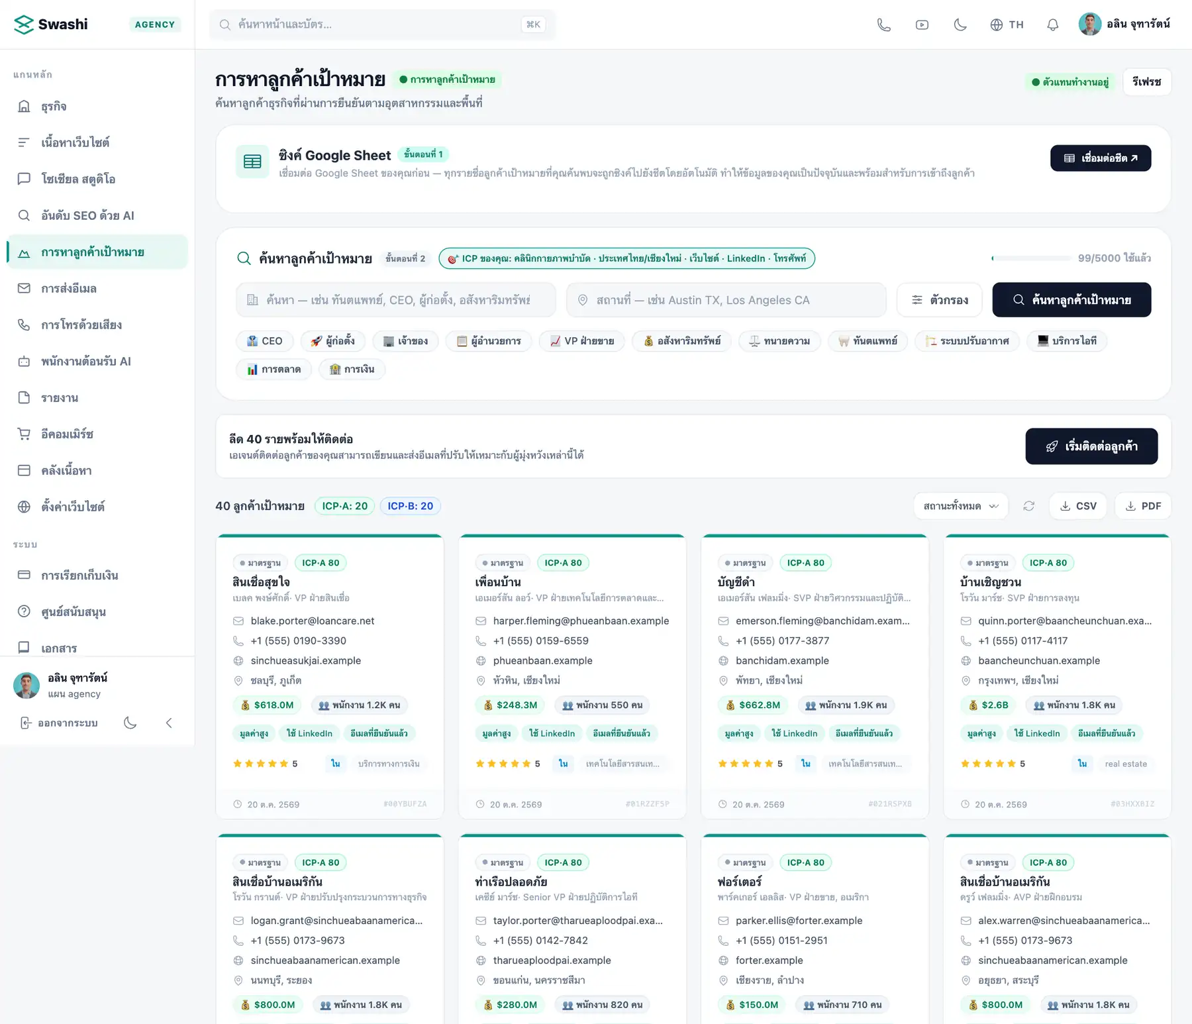
Task: Select the CEO quick filter chip
Action: (x=265, y=341)
